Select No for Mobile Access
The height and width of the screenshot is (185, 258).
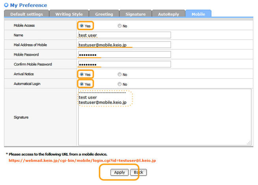click(x=120, y=26)
